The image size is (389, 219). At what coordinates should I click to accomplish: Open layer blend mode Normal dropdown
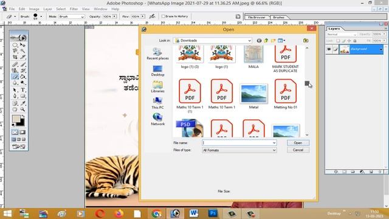(x=342, y=34)
